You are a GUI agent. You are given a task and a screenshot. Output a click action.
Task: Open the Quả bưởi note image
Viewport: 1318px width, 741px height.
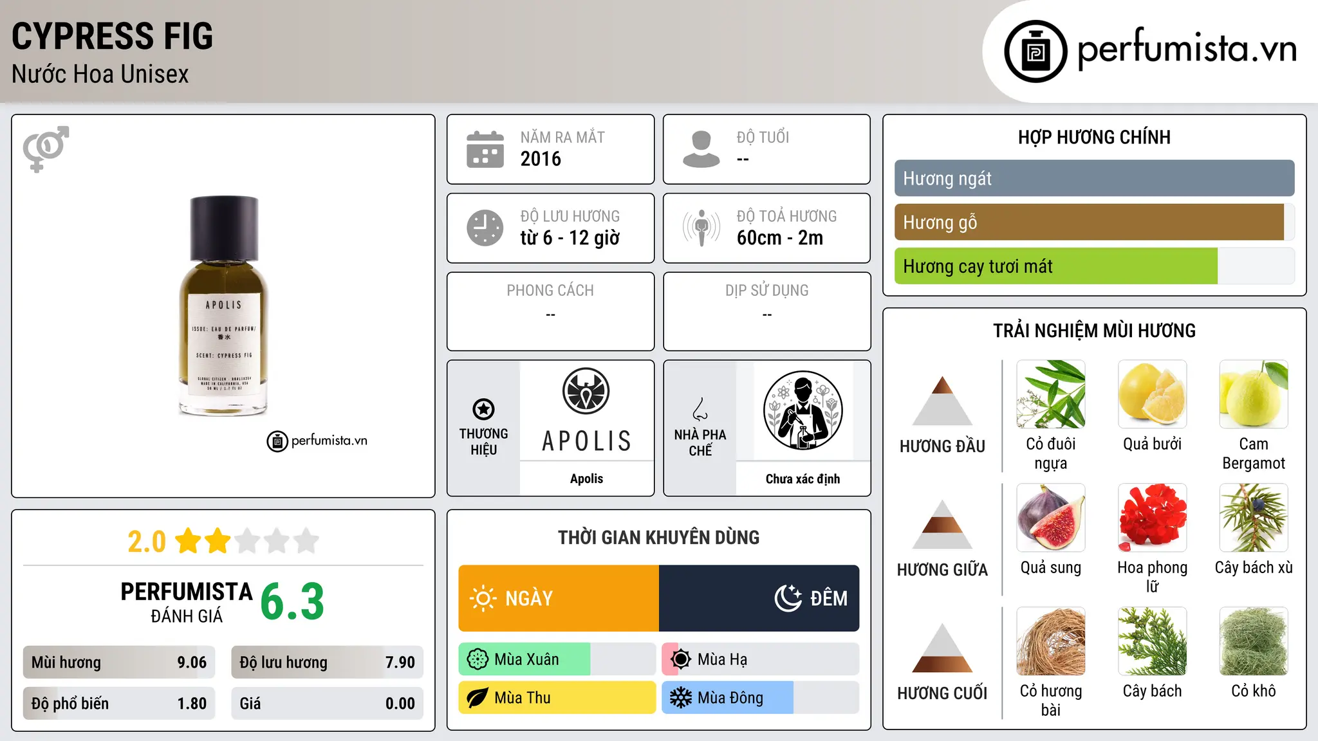[x=1153, y=394]
